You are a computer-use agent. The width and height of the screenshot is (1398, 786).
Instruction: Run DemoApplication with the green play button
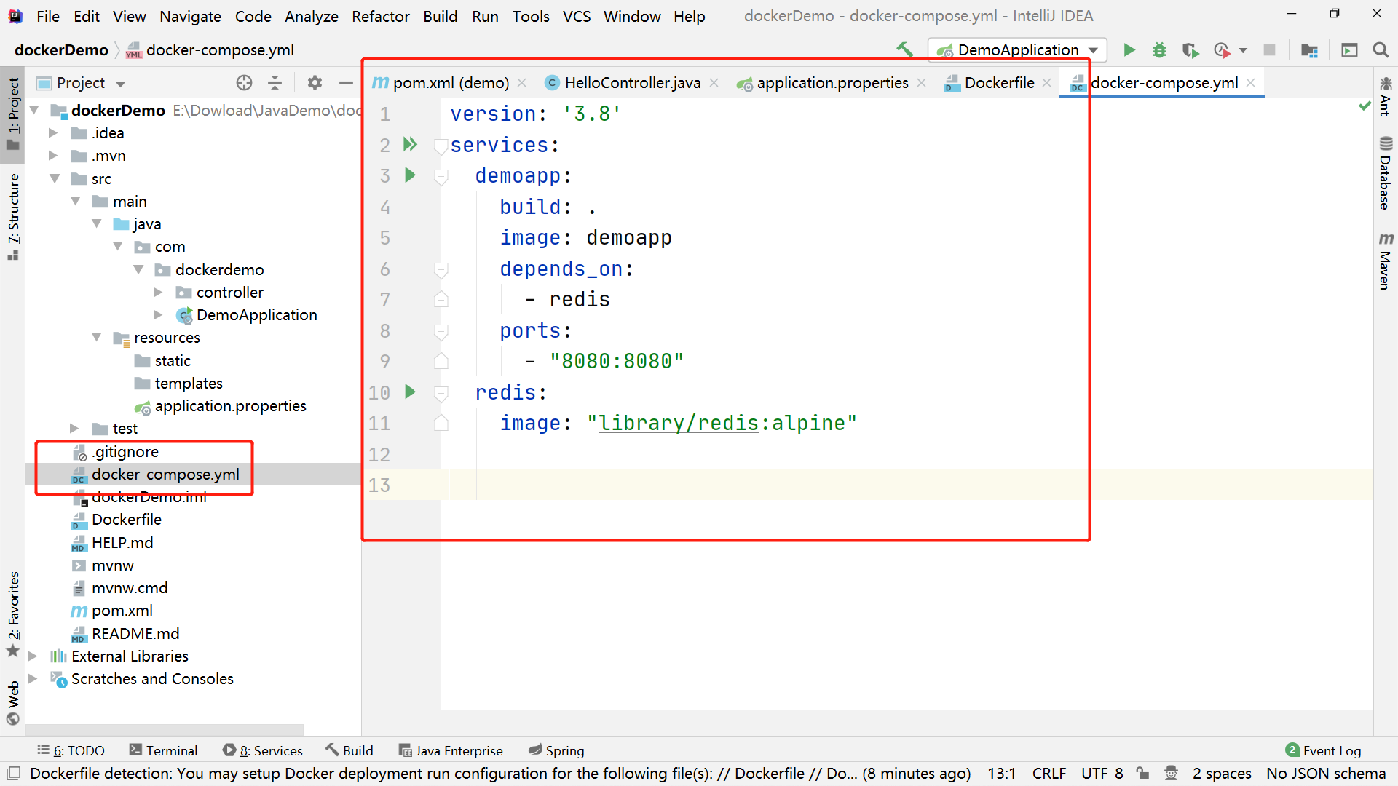tap(1129, 49)
